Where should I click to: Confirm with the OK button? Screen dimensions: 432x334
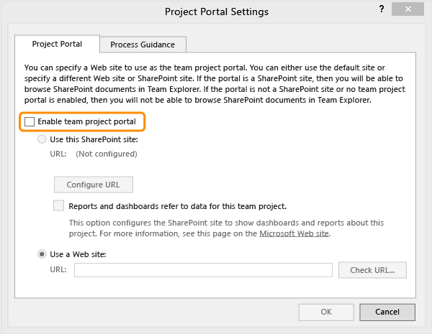(326, 312)
